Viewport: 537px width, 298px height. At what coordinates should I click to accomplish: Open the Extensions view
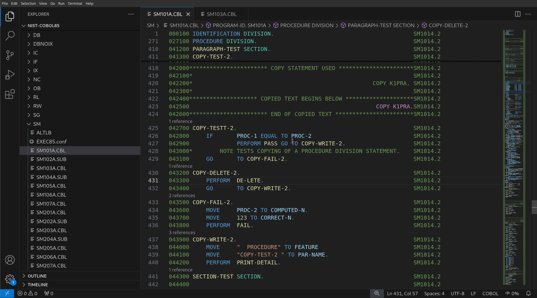(x=10, y=95)
